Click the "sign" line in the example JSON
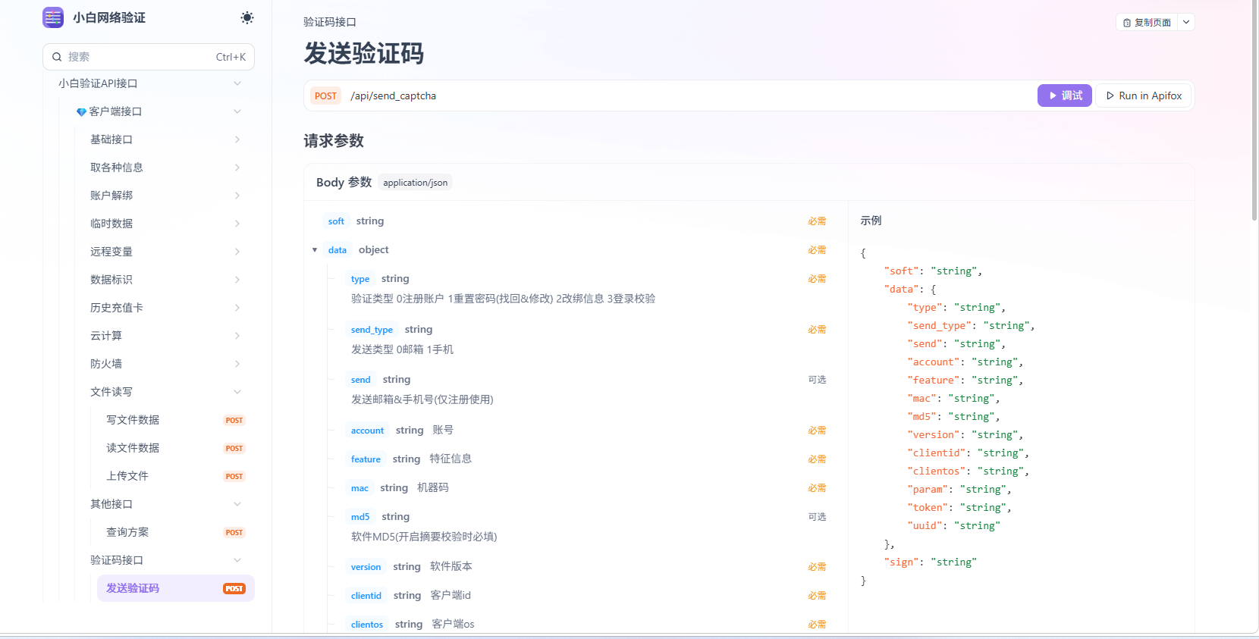The height and width of the screenshot is (639, 1259). click(x=930, y=562)
